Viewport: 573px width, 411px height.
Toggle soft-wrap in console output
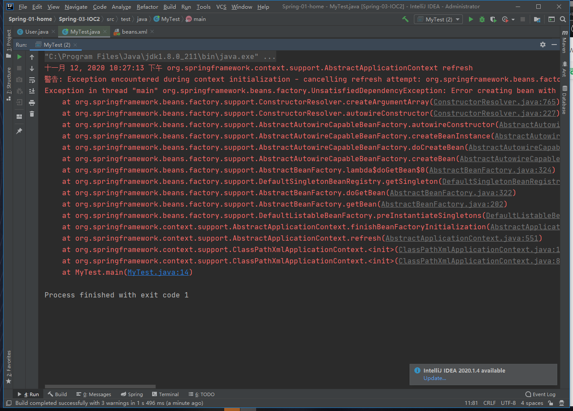coord(32,79)
